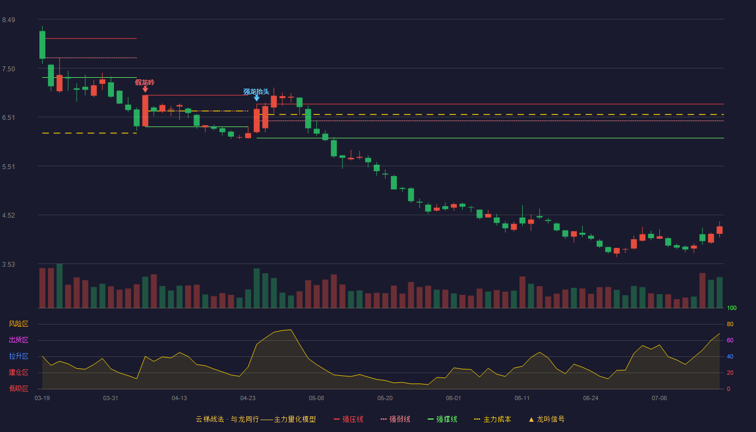
Task: Click the 05-20 date label
Action: coord(385,398)
